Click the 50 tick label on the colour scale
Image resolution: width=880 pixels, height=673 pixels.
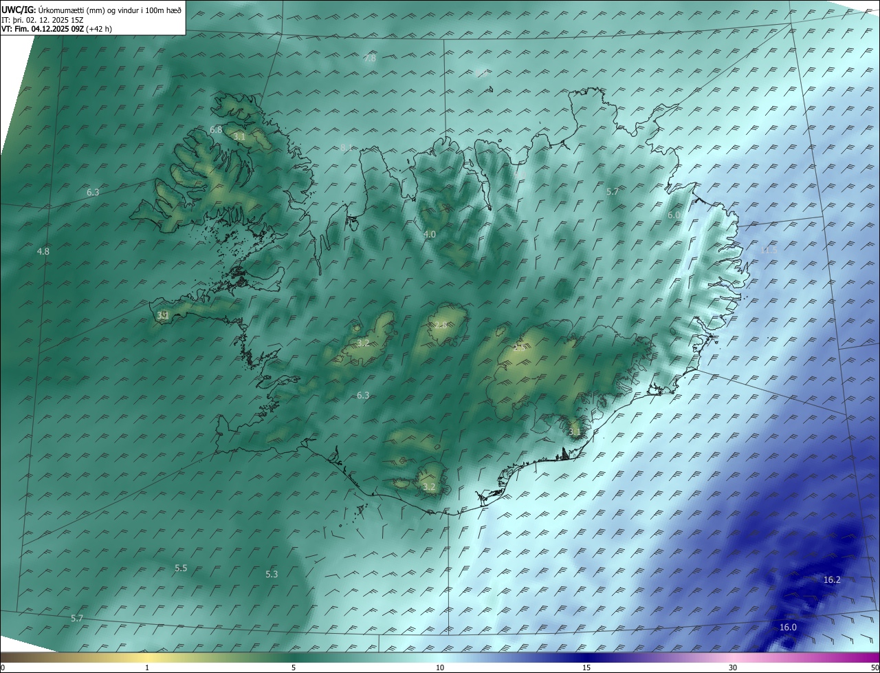874,667
